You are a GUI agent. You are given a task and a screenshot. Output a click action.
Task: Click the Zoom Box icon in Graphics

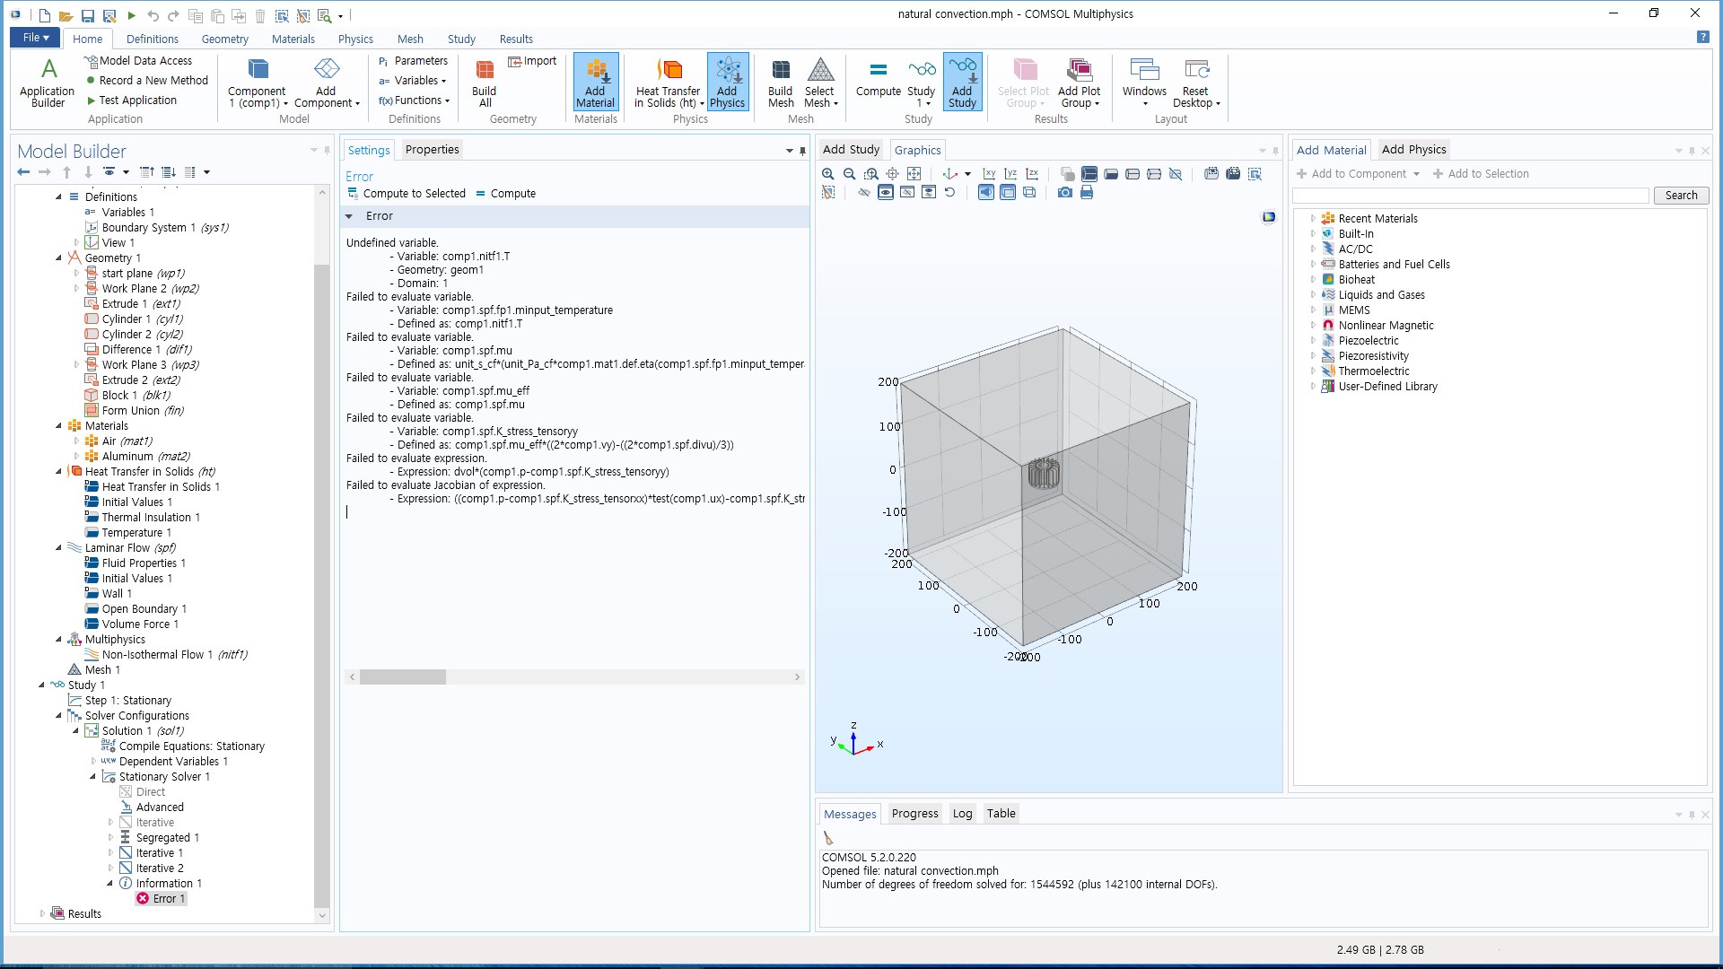pyautogui.click(x=870, y=174)
